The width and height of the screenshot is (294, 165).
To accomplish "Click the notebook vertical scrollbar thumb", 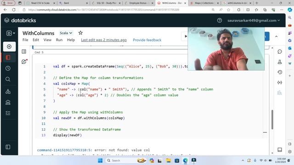I will pos(272,120).
